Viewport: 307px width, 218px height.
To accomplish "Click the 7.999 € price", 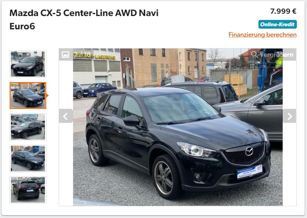I will 283,11.
